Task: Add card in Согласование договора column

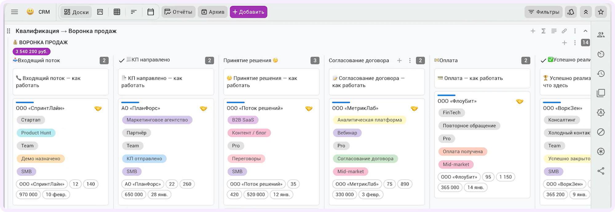Action: point(399,60)
